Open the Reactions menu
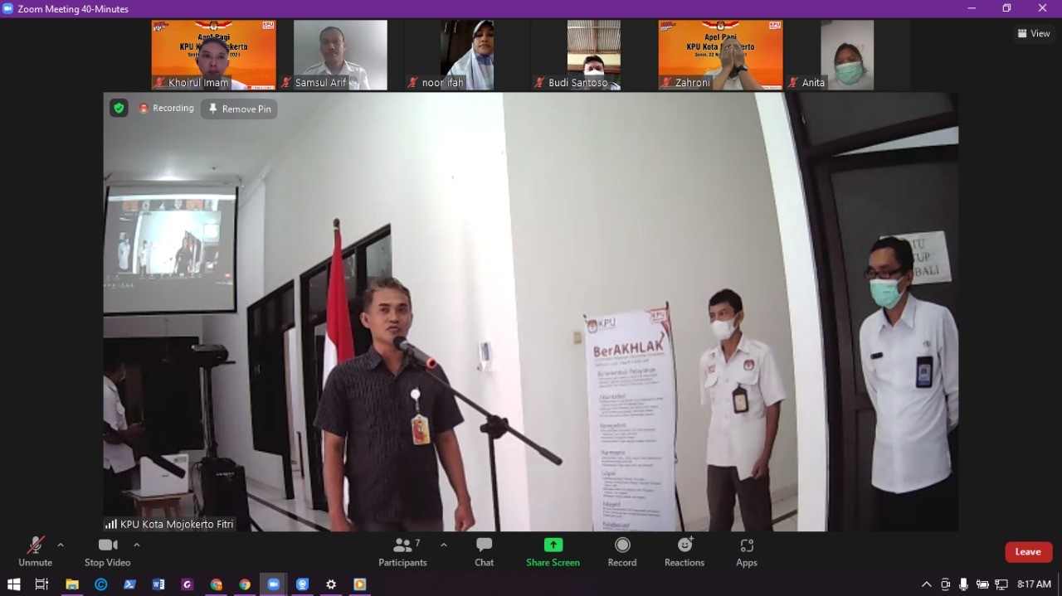The height and width of the screenshot is (596, 1062). point(684,552)
